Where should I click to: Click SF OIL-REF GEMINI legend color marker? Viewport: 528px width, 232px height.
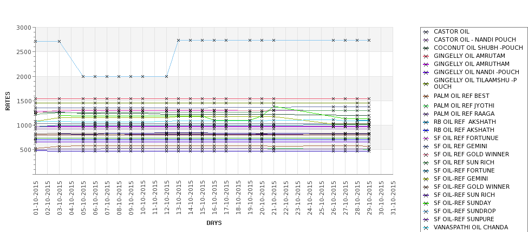pos(426,179)
